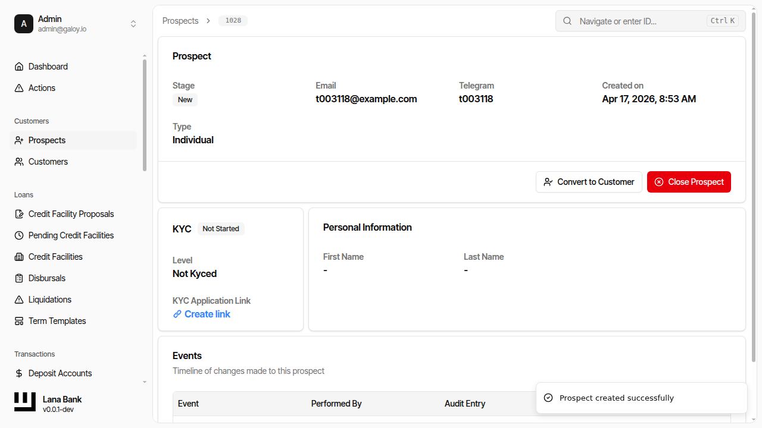This screenshot has width=762, height=428.
Task: Click the Deposit Accounts dollar icon
Action: (18, 373)
